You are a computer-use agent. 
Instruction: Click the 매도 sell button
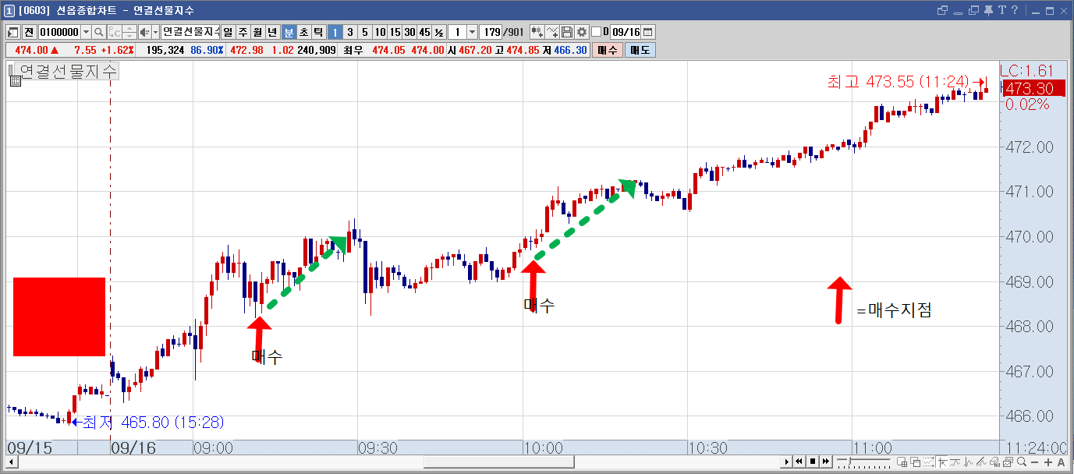[x=640, y=50]
